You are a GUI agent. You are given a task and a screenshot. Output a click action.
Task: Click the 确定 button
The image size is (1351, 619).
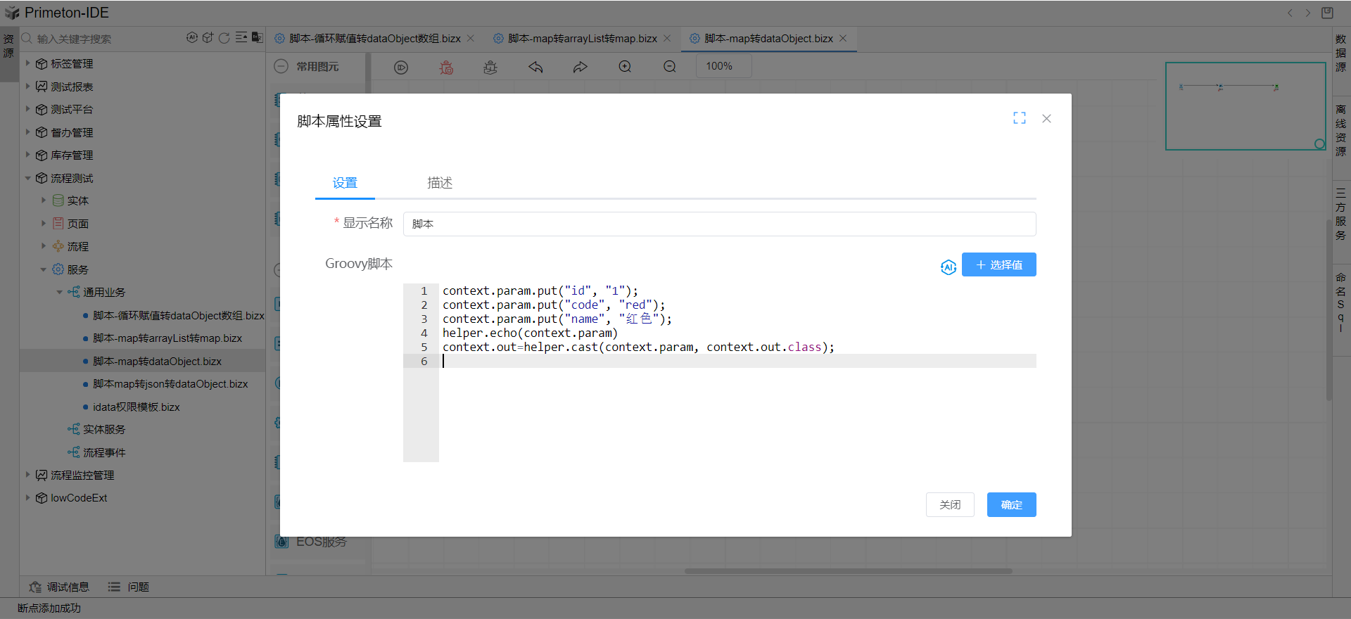[1011, 504]
